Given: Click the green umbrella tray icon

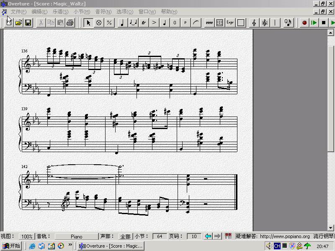Looking at the screenshot, I should (307, 246).
